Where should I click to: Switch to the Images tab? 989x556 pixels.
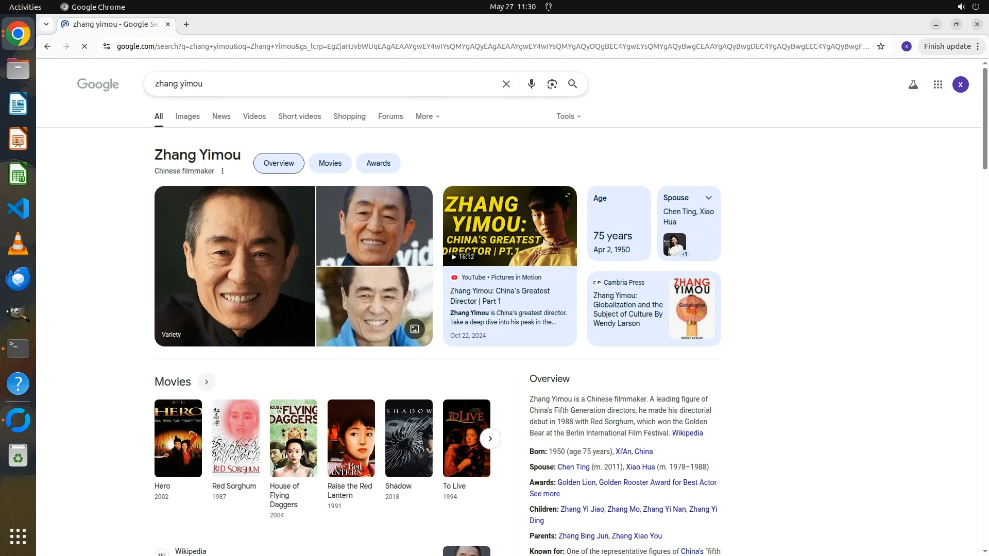pos(187,116)
